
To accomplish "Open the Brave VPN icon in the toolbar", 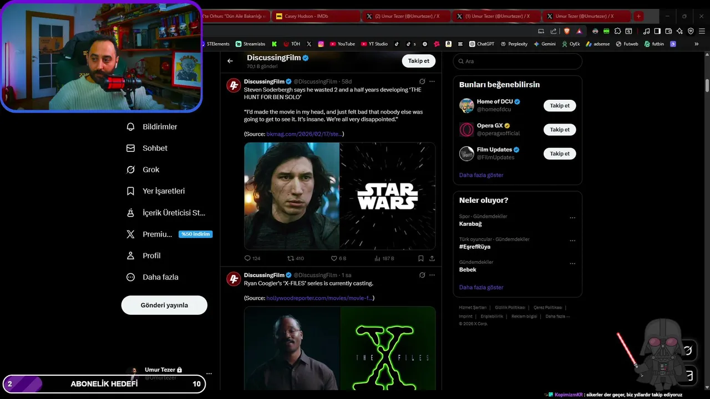I will [x=691, y=31].
